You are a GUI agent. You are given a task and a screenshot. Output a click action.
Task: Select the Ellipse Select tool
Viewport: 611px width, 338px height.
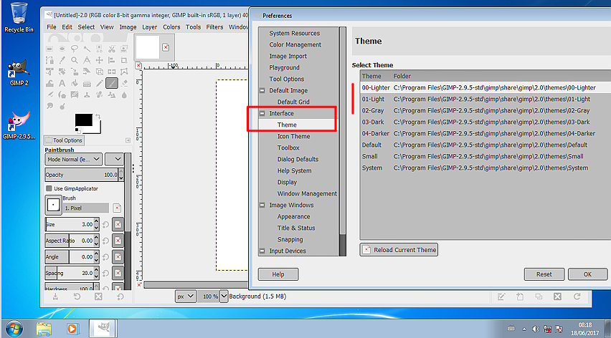pyautogui.click(x=62, y=49)
